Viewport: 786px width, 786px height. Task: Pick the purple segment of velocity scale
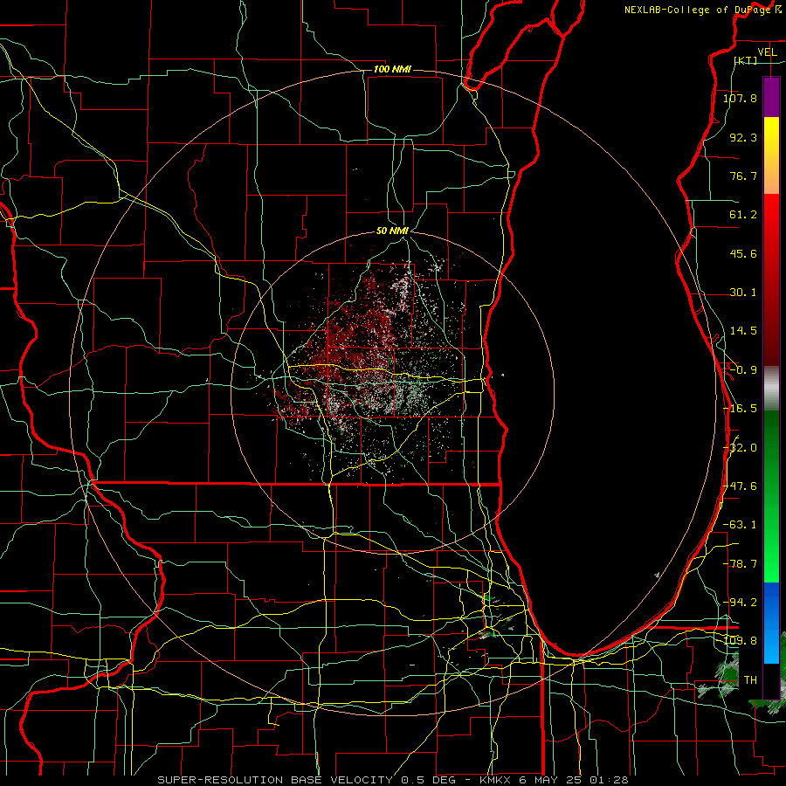click(771, 97)
